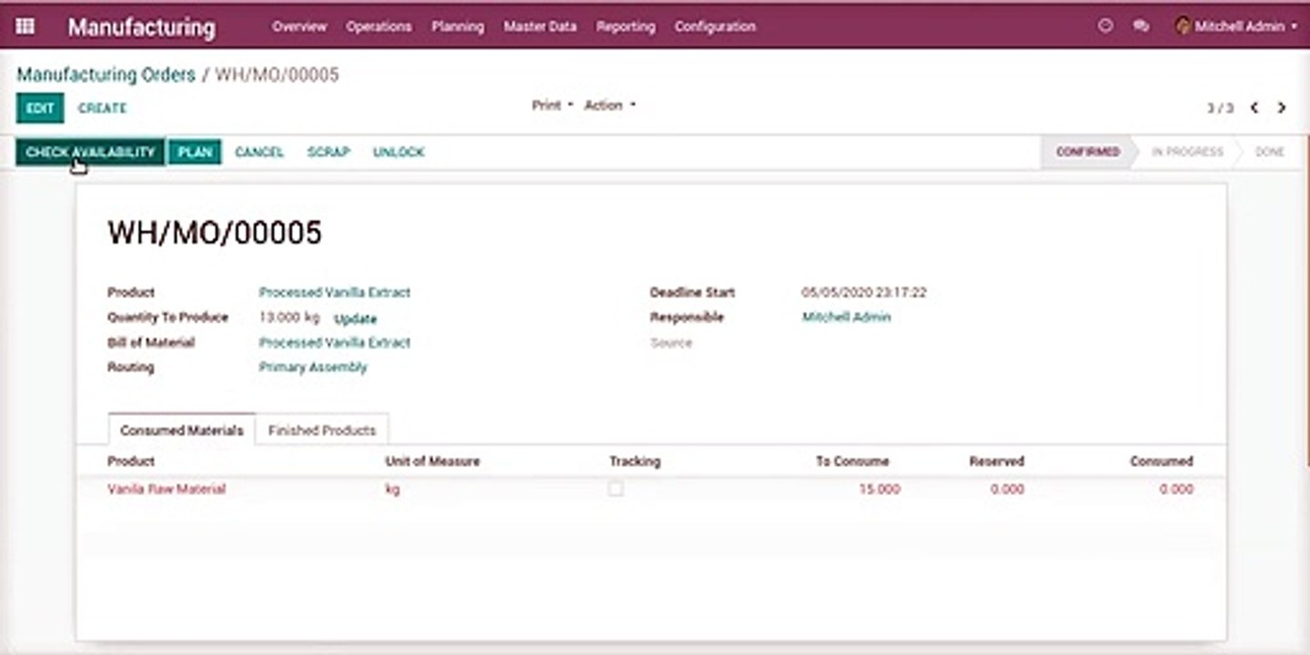Click the 13.000 kg quantity value
This screenshot has width=1310, height=655.
(x=289, y=317)
